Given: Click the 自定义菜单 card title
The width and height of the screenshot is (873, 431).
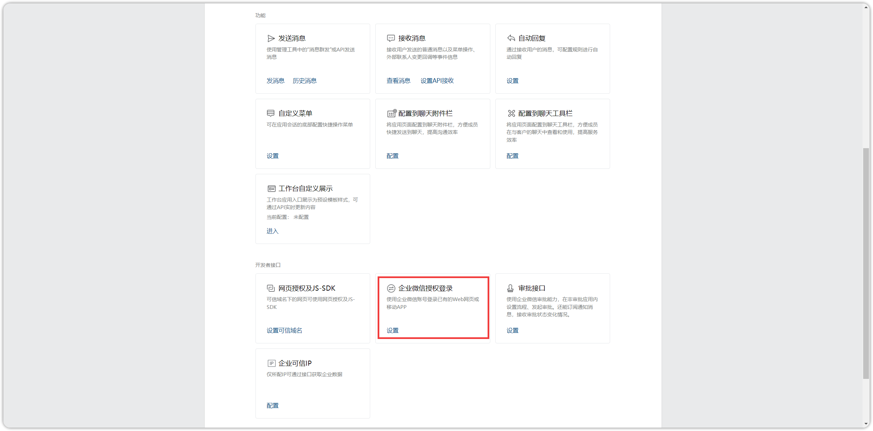Looking at the screenshot, I should point(295,114).
